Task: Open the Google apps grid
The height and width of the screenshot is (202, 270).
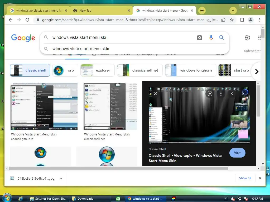Action: coord(259,37)
